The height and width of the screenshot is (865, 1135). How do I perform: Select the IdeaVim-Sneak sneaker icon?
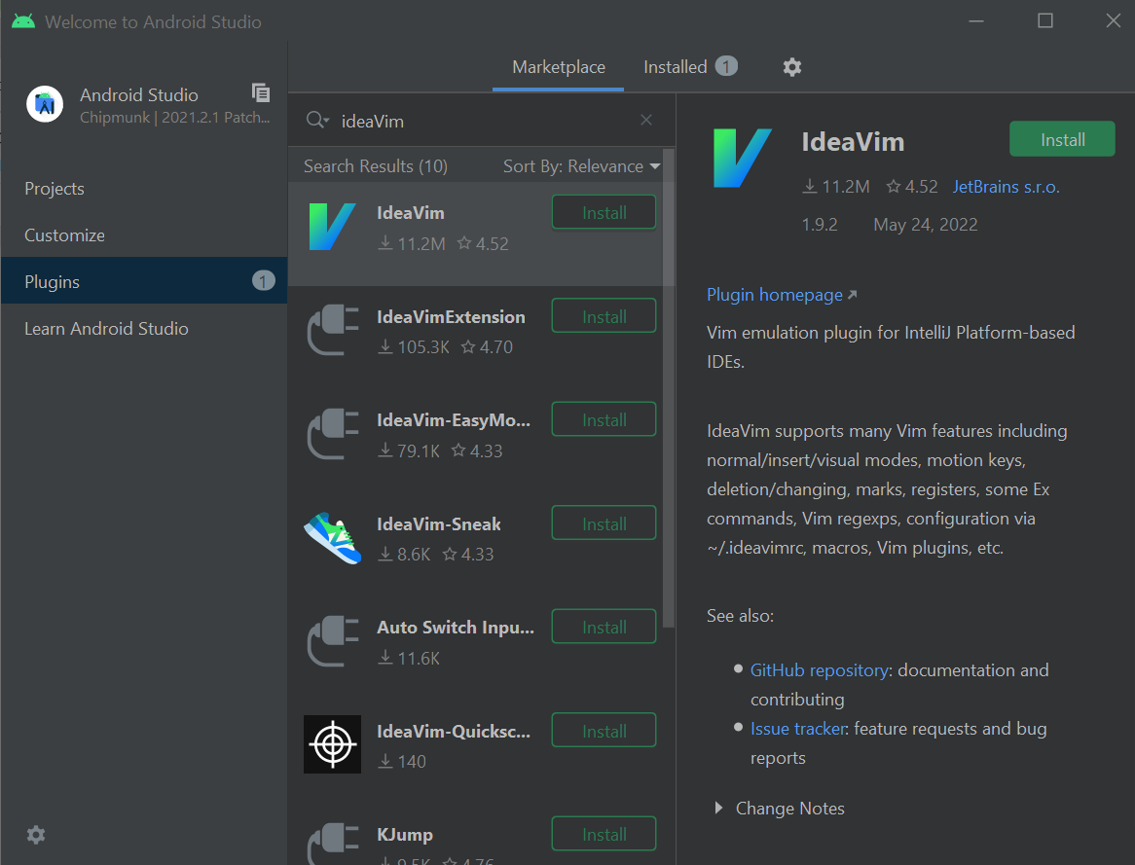[332, 538]
